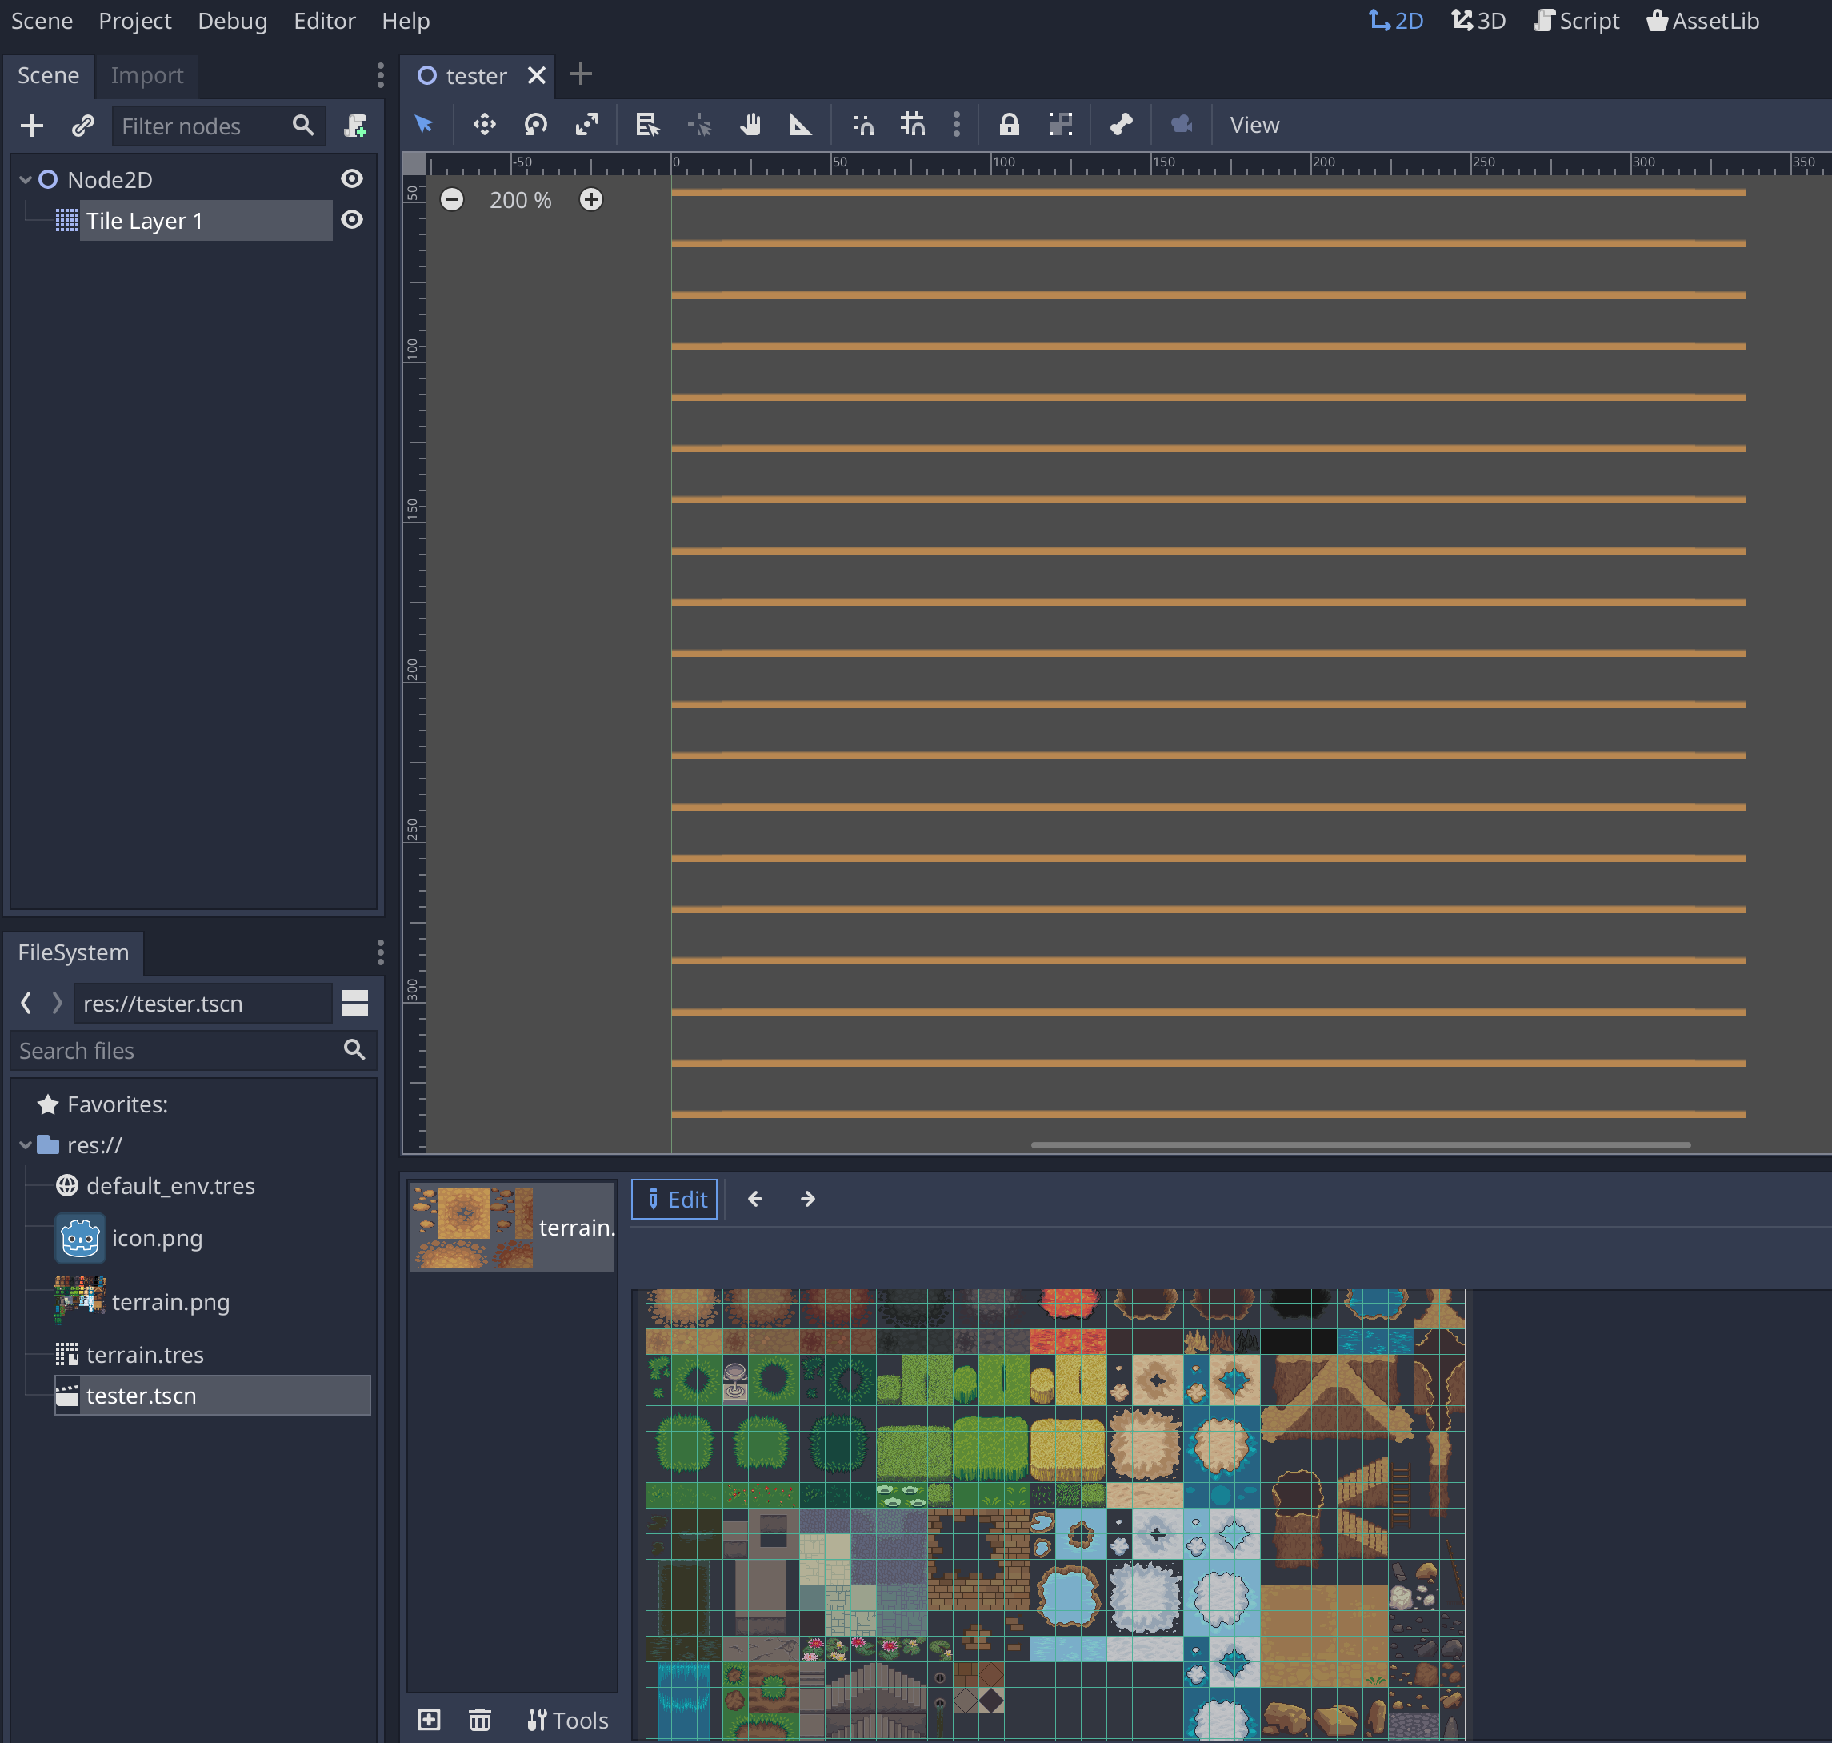Screen dimensions: 1832x1743
Task: Click the Edit button next to terrain resource
Action: (674, 1199)
